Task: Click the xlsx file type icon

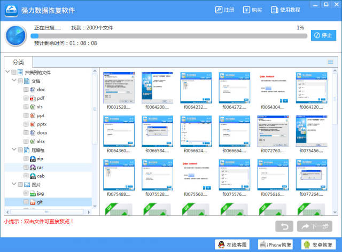Action: pos(33,141)
